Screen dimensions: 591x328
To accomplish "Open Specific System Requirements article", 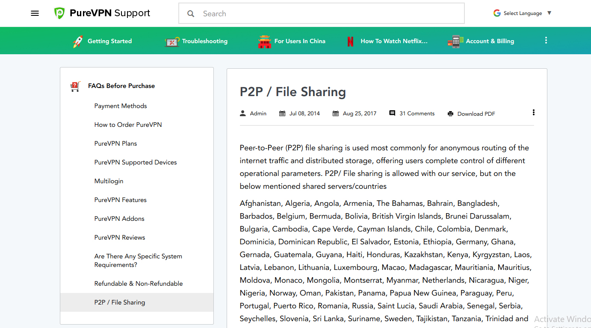I will (x=138, y=261).
